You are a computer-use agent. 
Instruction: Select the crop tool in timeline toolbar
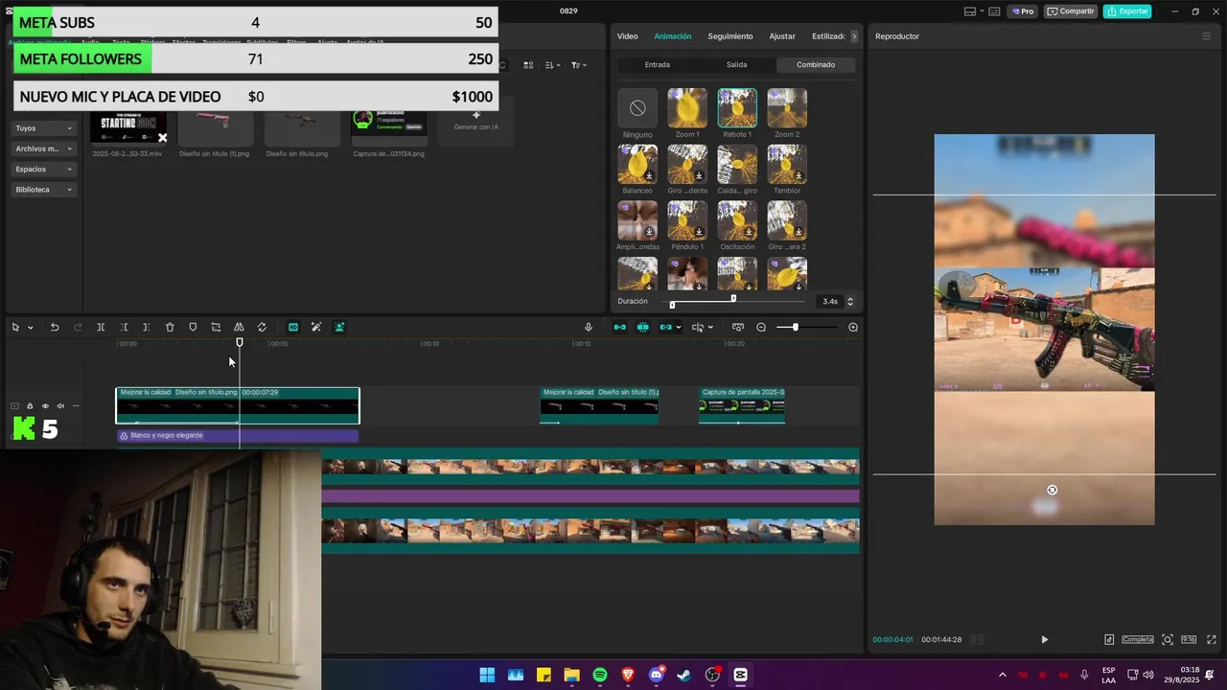click(216, 328)
